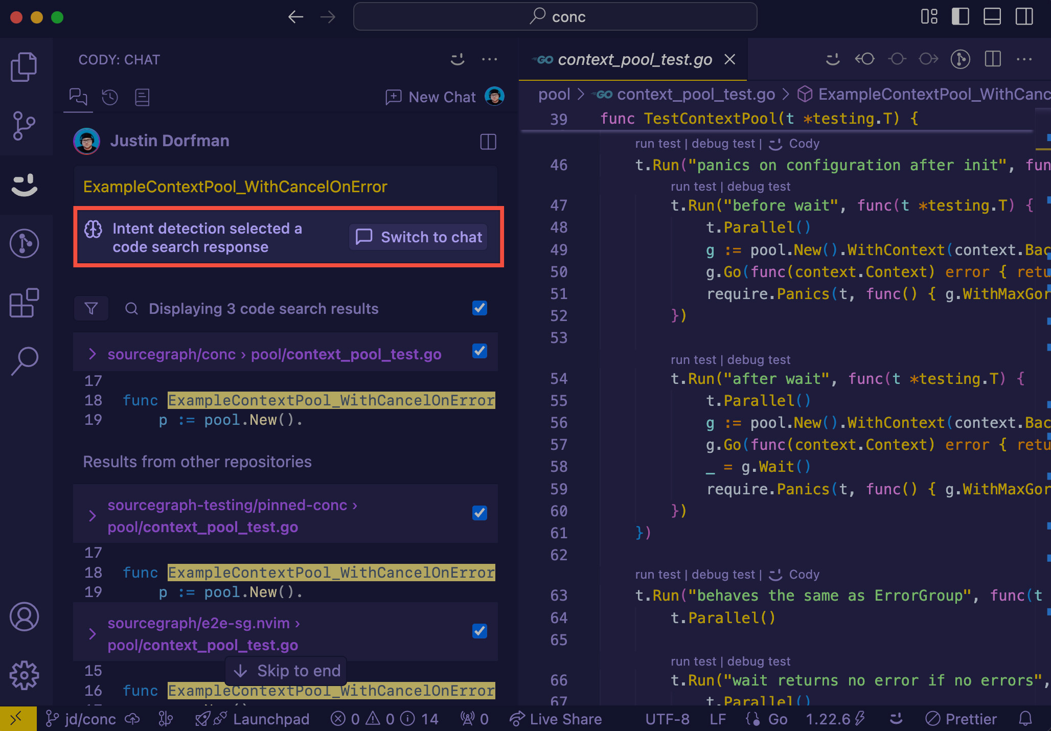Open the Source Control view
This screenshot has height=731, width=1051.
[24, 124]
